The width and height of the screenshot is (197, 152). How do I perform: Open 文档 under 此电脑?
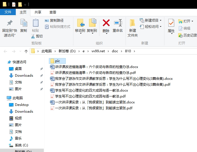click(15, 132)
